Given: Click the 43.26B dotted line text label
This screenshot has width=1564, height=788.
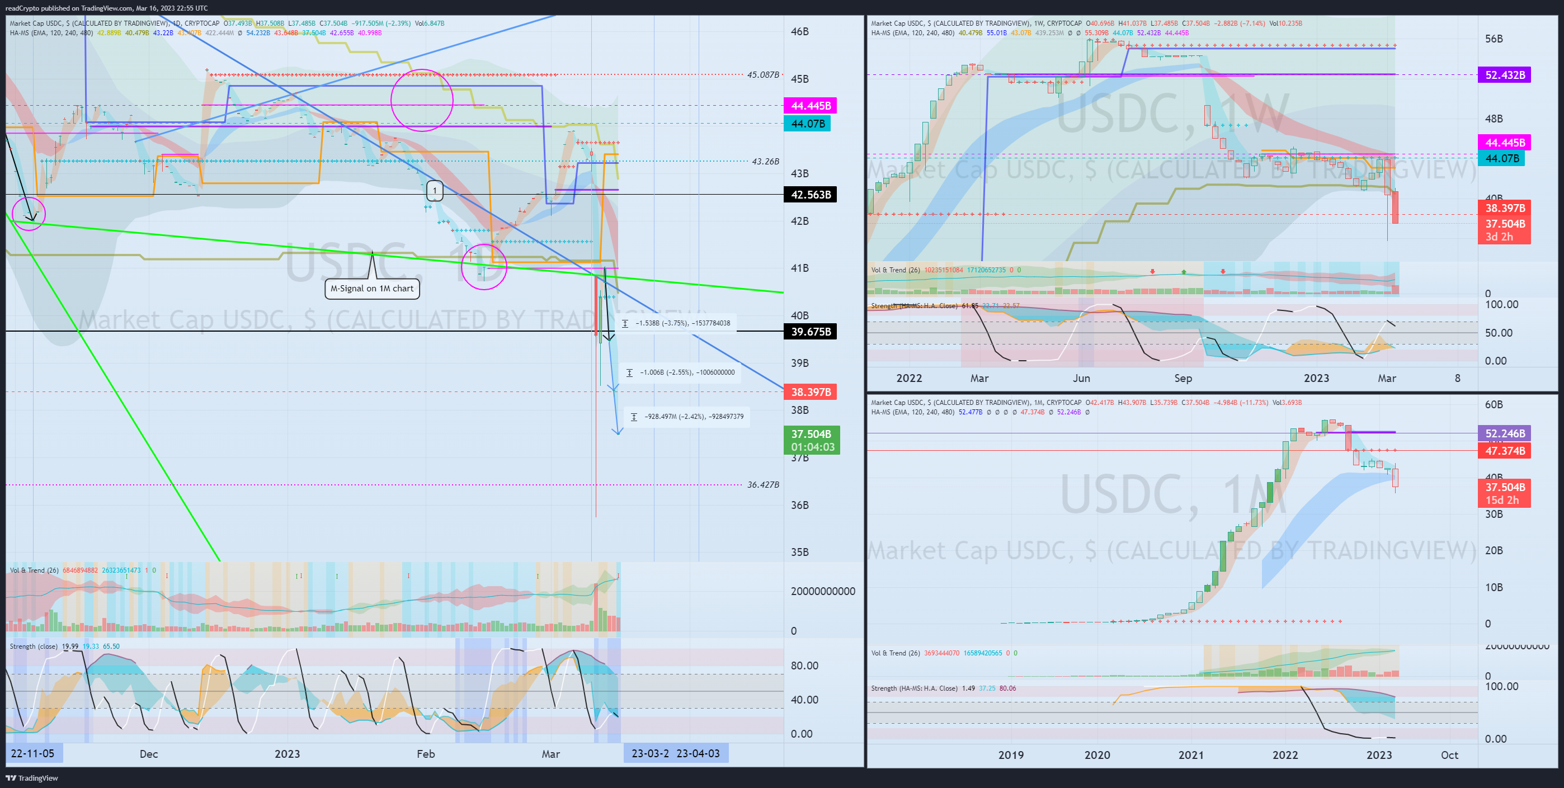Looking at the screenshot, I should pyautogui.click(x=765, y=162).
